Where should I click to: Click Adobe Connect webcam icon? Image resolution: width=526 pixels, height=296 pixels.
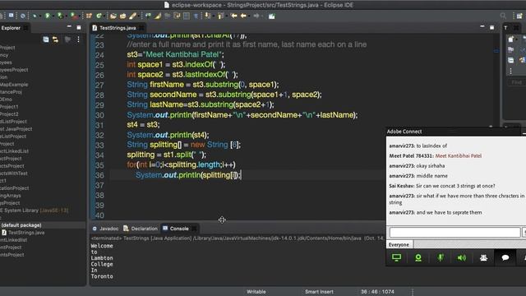418,257
